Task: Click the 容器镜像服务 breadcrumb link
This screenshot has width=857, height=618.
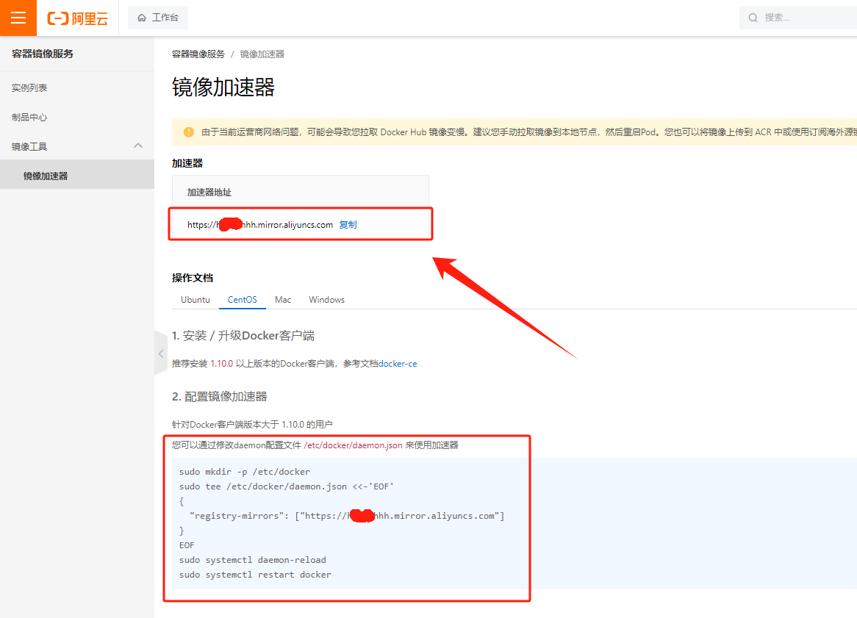Action: tap(198, 54)
